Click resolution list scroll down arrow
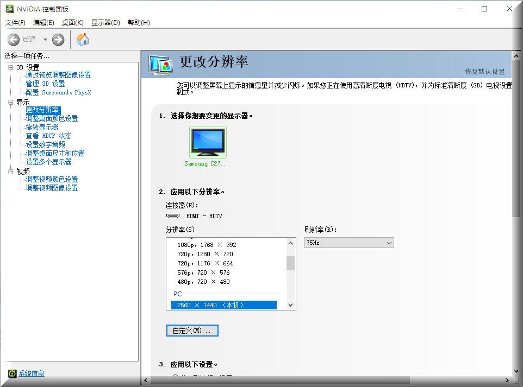523x387 pixels. click(290, 304)
